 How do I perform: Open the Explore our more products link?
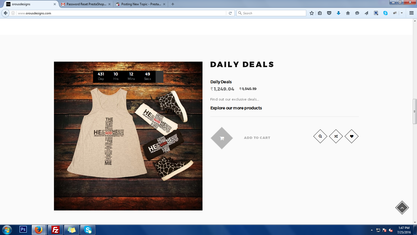click(x=236, y=108)
